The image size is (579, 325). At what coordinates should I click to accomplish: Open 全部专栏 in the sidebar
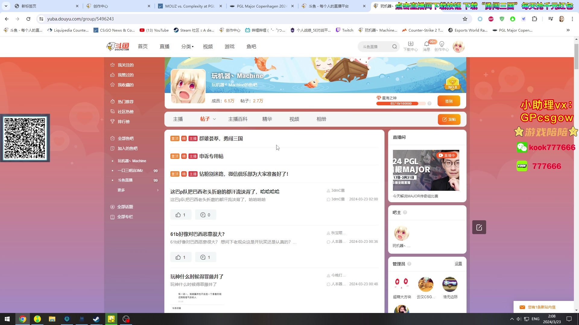pos(125,217)
